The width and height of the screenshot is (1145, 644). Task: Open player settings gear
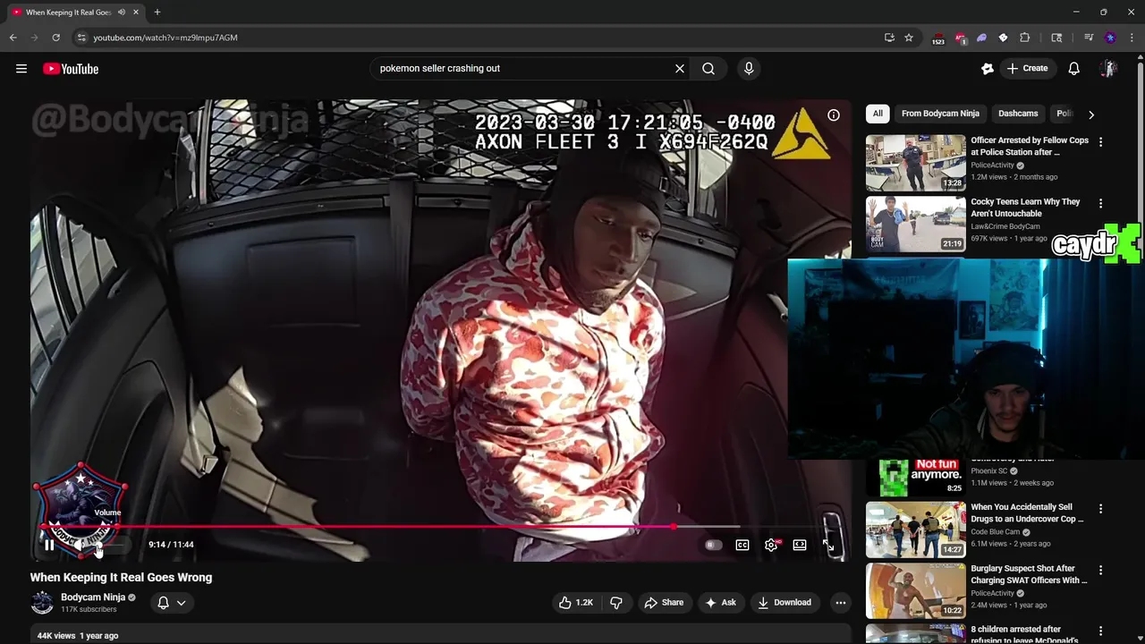(771, 545)
